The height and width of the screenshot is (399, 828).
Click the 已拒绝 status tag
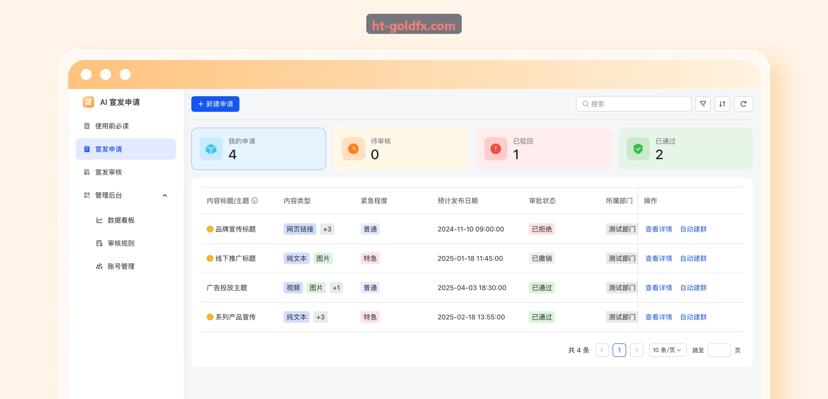pyautogui.click(x=542, y=229)
